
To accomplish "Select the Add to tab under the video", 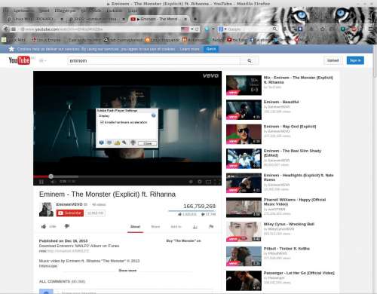I will [x=176, y=227].
